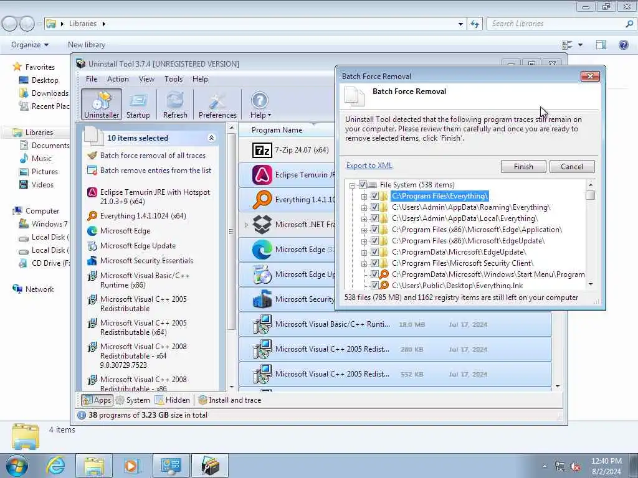Image resolution: width=638 pixels, height=478 pixels.
Task: Click the Start button
Action: pos(17,466)
